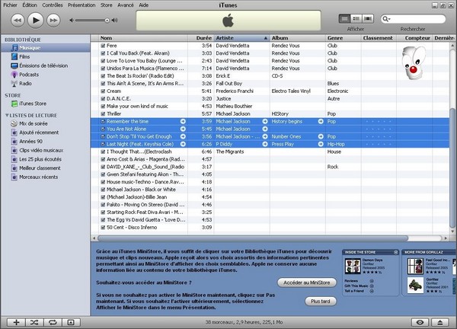Click store arrow next to Number Ones album
Screen dimensions: 457x329
coord(321,136)
